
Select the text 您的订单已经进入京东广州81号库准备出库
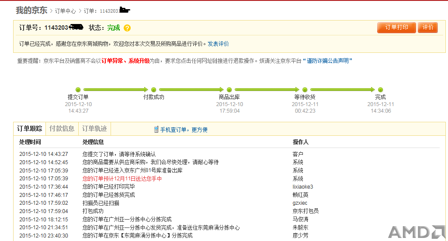click(x=132, y=170)
